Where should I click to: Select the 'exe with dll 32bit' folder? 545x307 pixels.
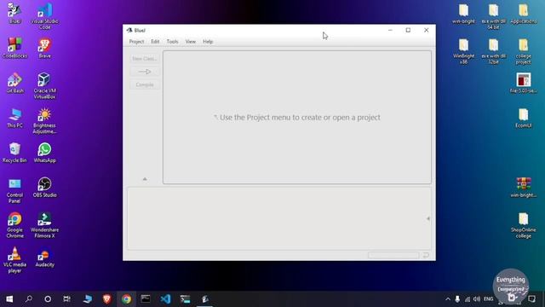pos(494,51)
